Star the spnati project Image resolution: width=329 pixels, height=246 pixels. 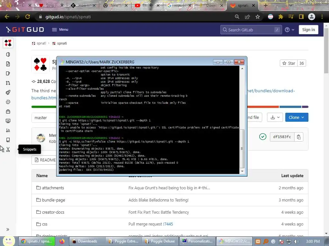pos(289,63)
